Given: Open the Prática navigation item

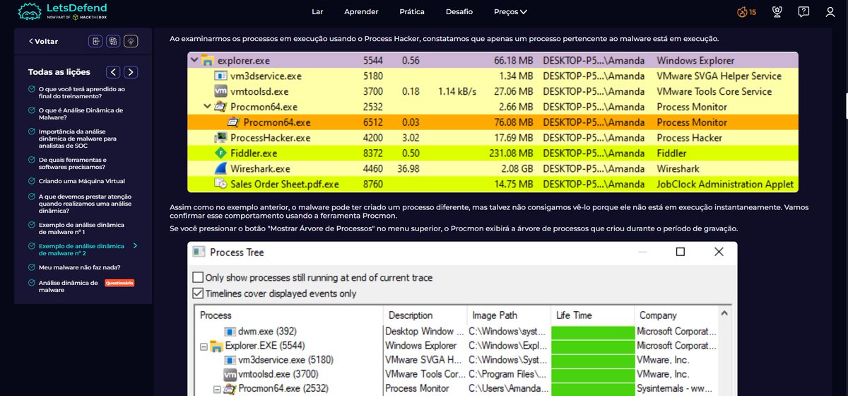Looking at the screenshot, I should point(412,12).
